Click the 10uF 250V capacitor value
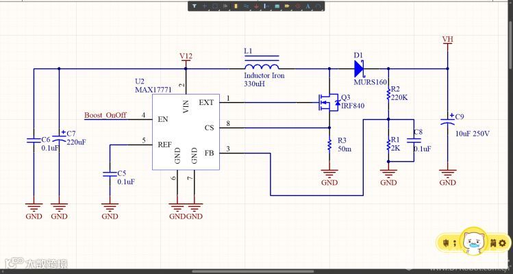Image resolution: width=513 pixels, height=274 pixels. coord(473,134)
